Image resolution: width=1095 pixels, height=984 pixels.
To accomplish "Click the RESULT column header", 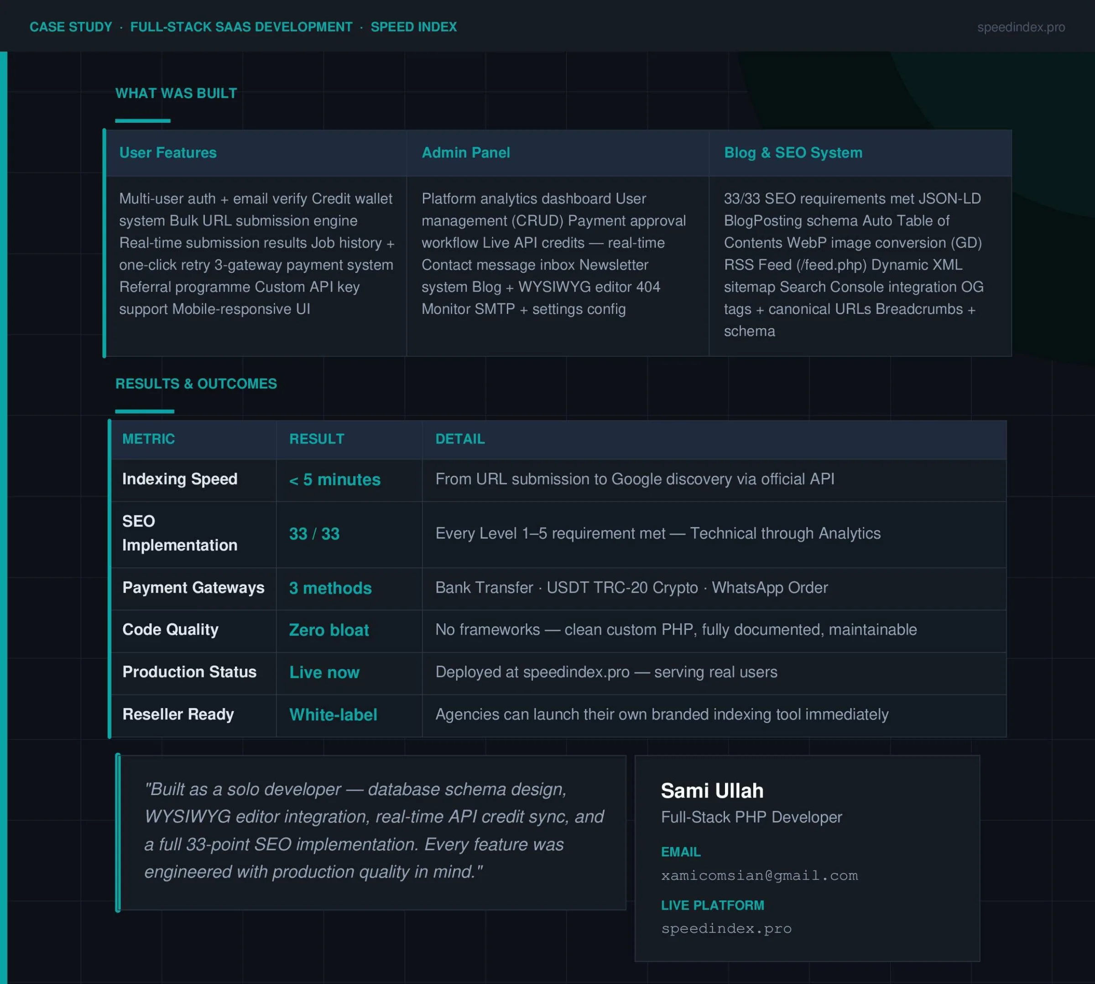I will click(316, 439).
